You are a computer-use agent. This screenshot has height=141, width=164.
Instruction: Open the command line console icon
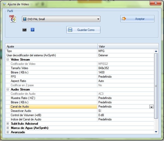click(x=24, y=29)
